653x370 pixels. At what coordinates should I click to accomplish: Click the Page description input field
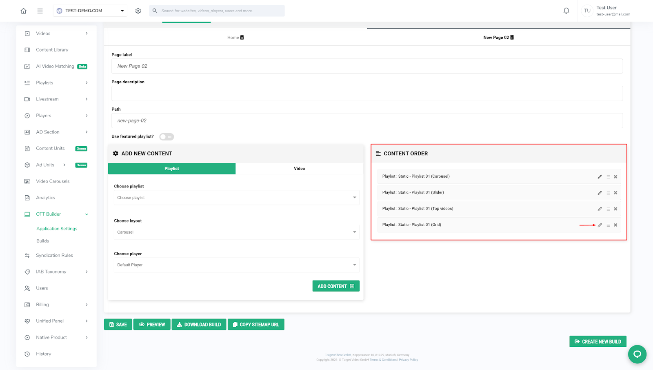366,94
